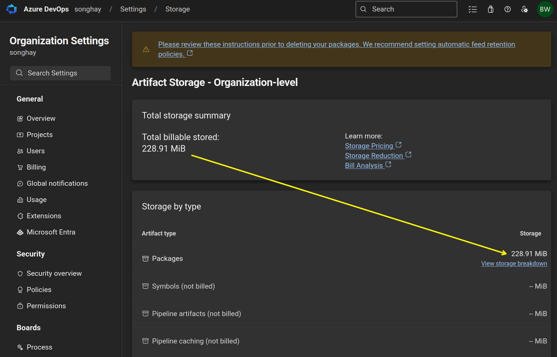Click the Microsoft Entra diamond icon

pos(20,232)
